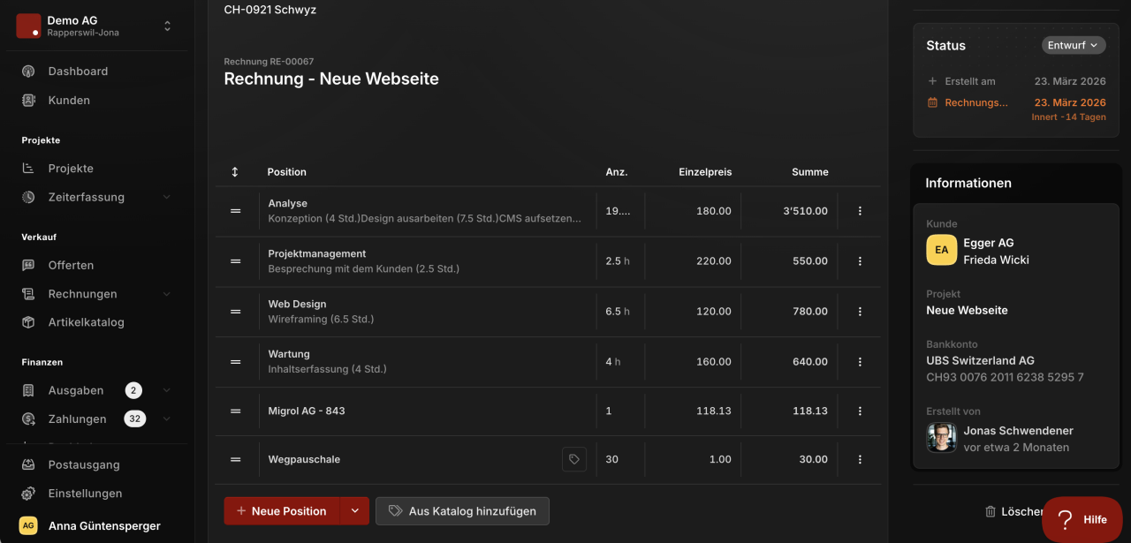Open the Dashboard sidebar icon
Viewport: 1131px width, 543px height.
[28, 72]
